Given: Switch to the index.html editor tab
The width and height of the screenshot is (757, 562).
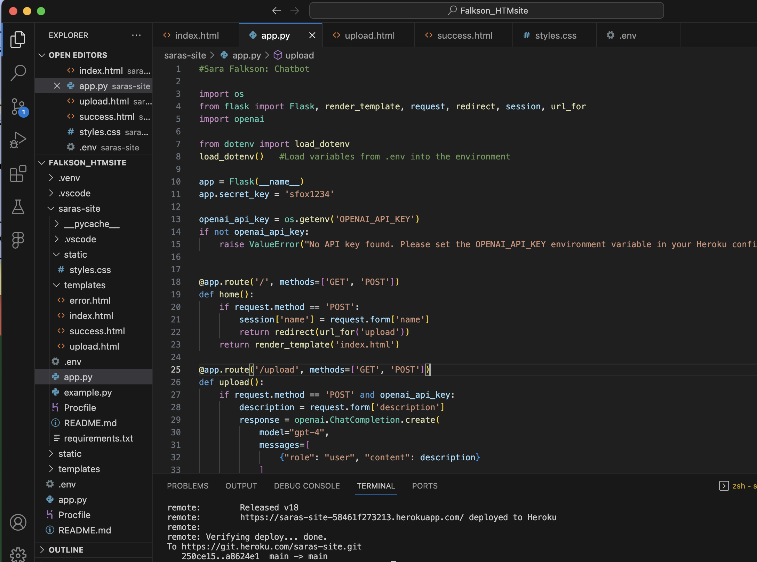Looking at the screenshot, I should click(x=196, y=35).
